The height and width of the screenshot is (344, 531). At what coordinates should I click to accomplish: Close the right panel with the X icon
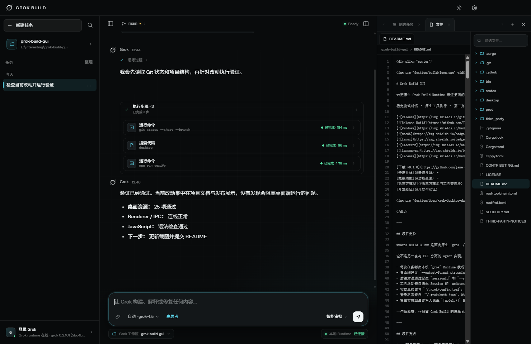(523, 24)
